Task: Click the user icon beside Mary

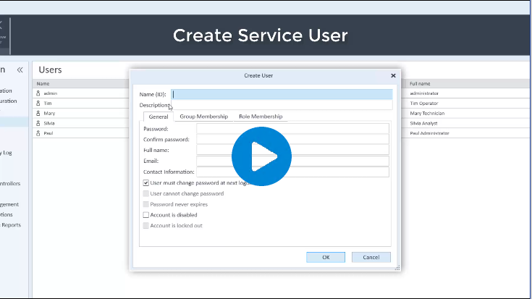Action: coord(38,113)
